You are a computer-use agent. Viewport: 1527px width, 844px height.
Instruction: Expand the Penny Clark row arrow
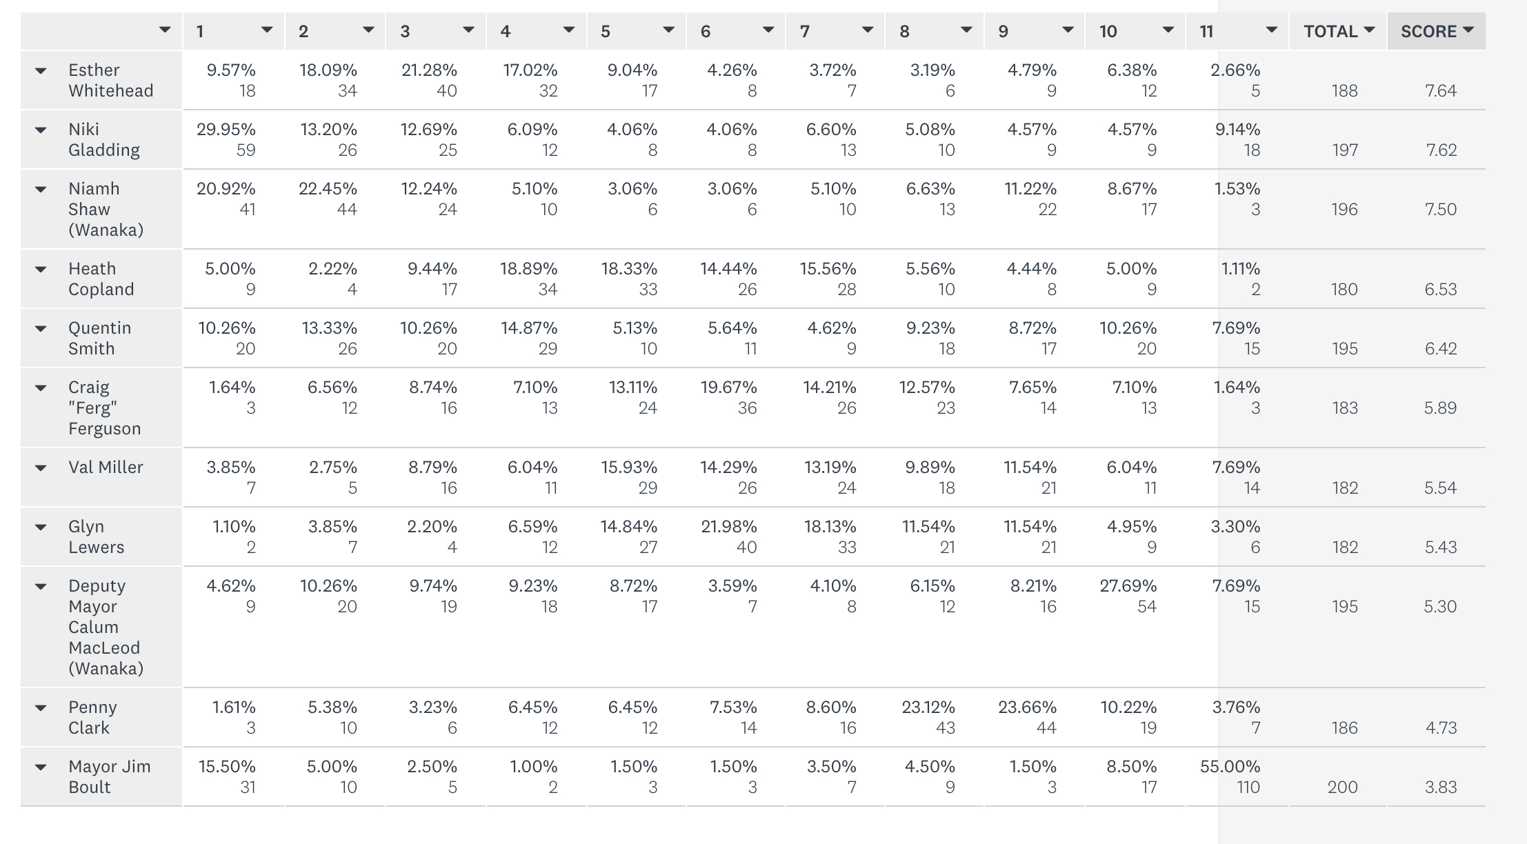(41, 707)
